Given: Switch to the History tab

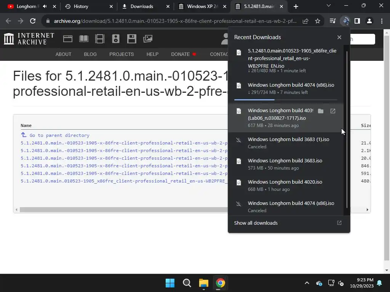Looking at the screenshot, I should [x=89, y=6].
